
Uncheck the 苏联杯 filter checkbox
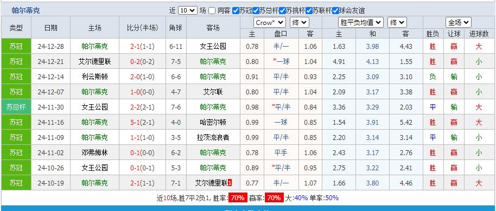coord(309,10)
